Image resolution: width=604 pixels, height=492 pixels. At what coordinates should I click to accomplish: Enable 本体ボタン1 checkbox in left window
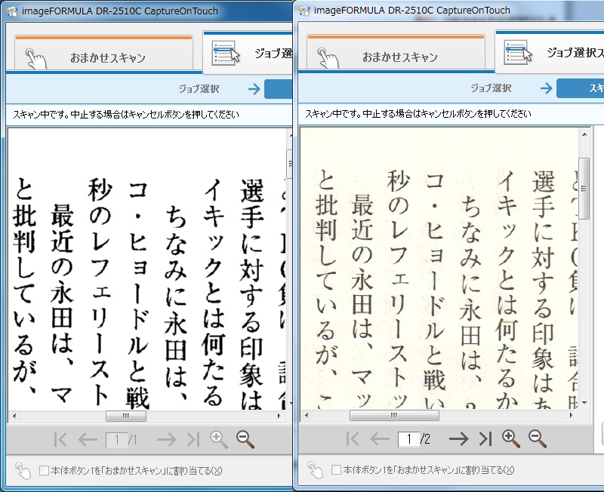(44, 471)
